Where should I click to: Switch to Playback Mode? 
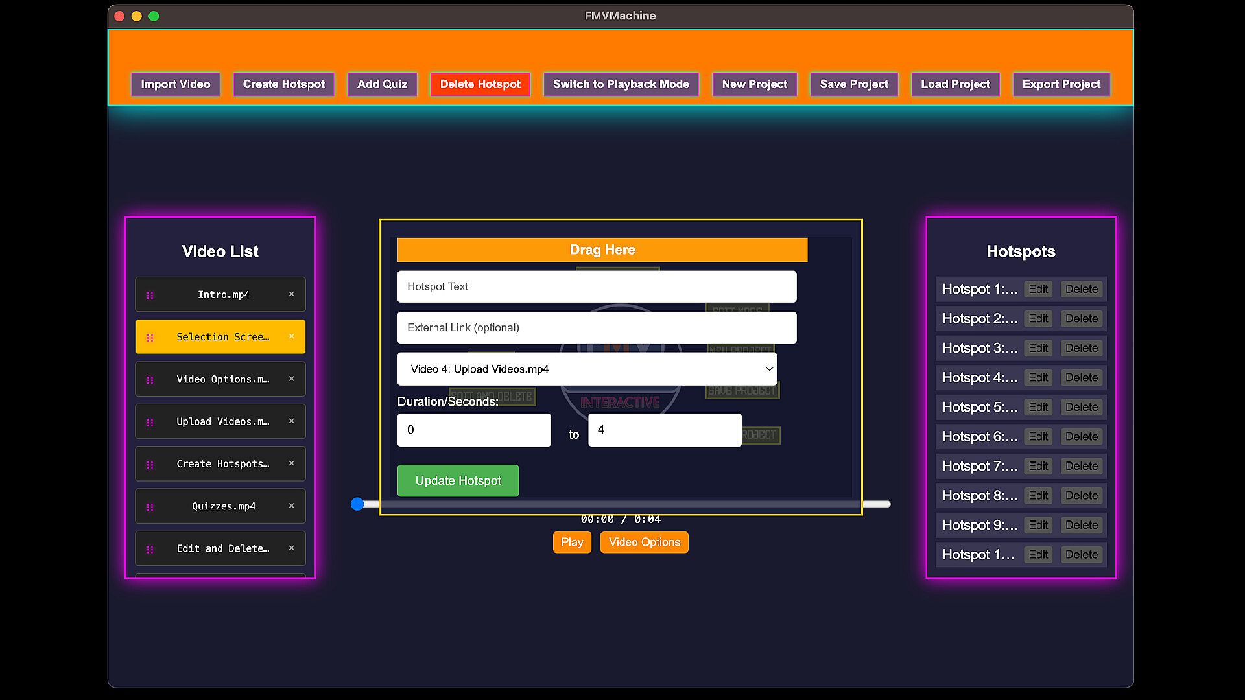click(621, 84)
